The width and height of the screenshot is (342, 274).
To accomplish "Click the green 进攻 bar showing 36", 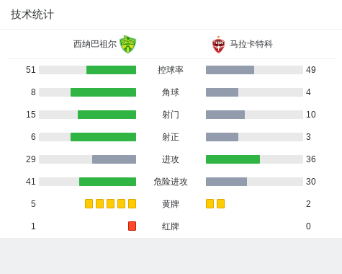I will click(x=233, y=159).
